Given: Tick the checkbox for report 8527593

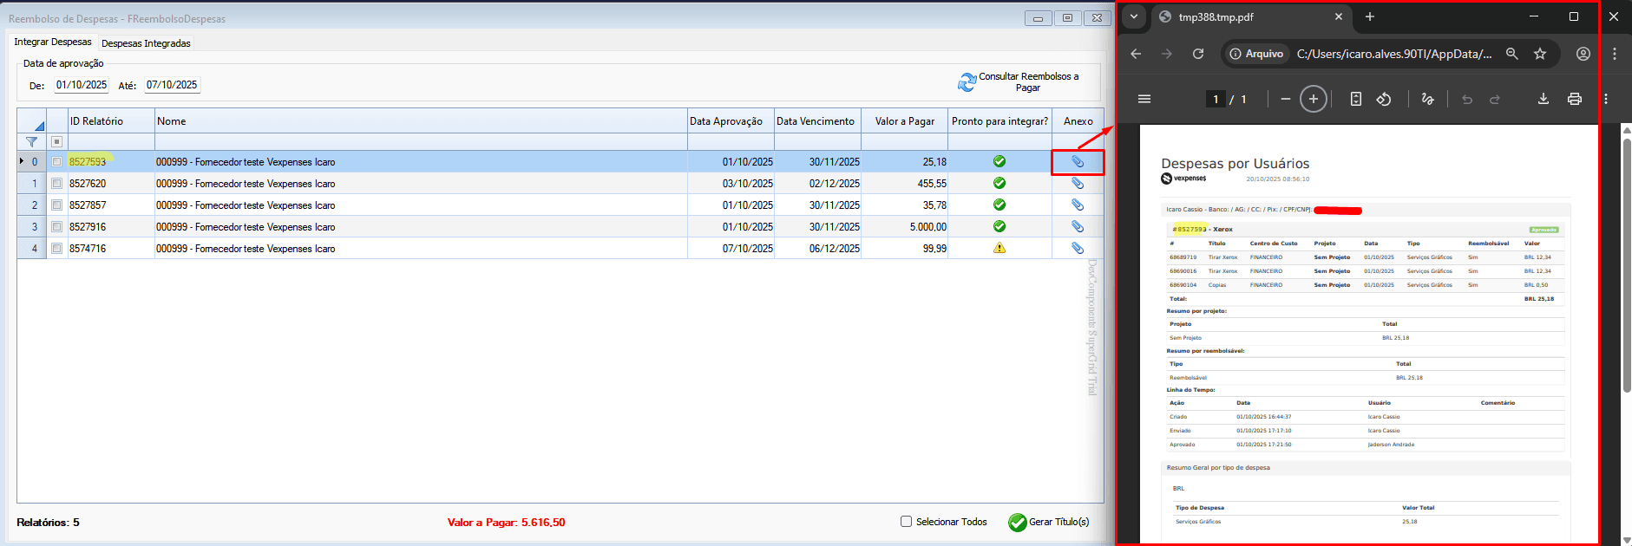Looking at the screenshot, I should [x=56, y=161].
